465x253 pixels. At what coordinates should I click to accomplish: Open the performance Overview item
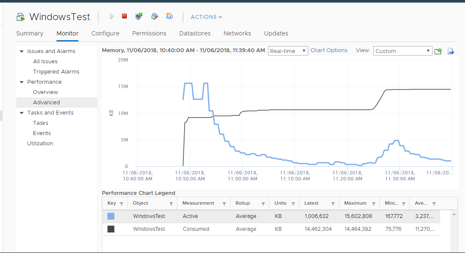click(x=45, y=92)
